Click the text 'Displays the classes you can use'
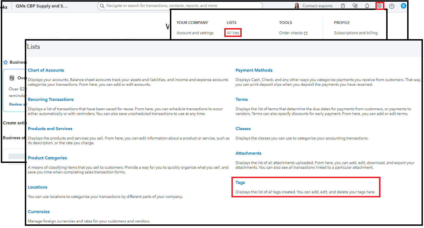Screen dimensions: 424x228 (x=302, y=138)
